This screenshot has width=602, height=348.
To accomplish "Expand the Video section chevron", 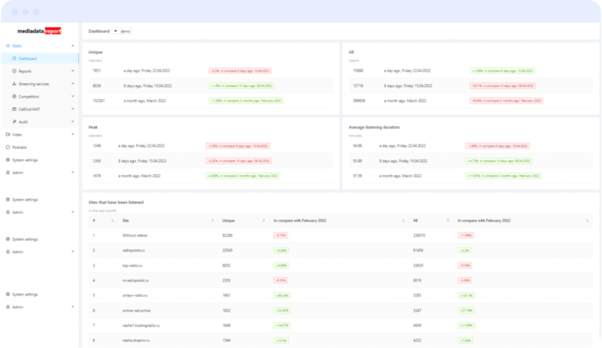I will click(x=73, y=134).
